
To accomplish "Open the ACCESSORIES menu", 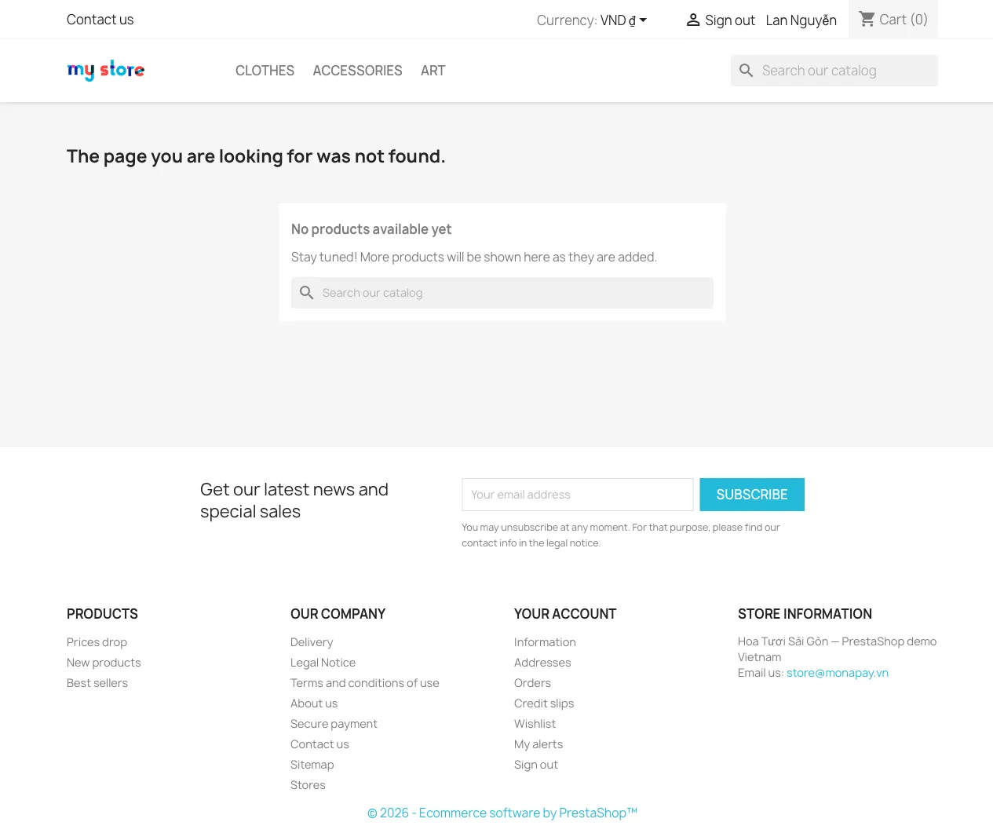I will [x=357, y=71].
